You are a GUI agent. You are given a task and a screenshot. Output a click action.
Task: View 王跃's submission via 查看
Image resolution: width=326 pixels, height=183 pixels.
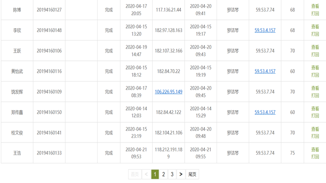pyautogui.click(x=315, y=47)
